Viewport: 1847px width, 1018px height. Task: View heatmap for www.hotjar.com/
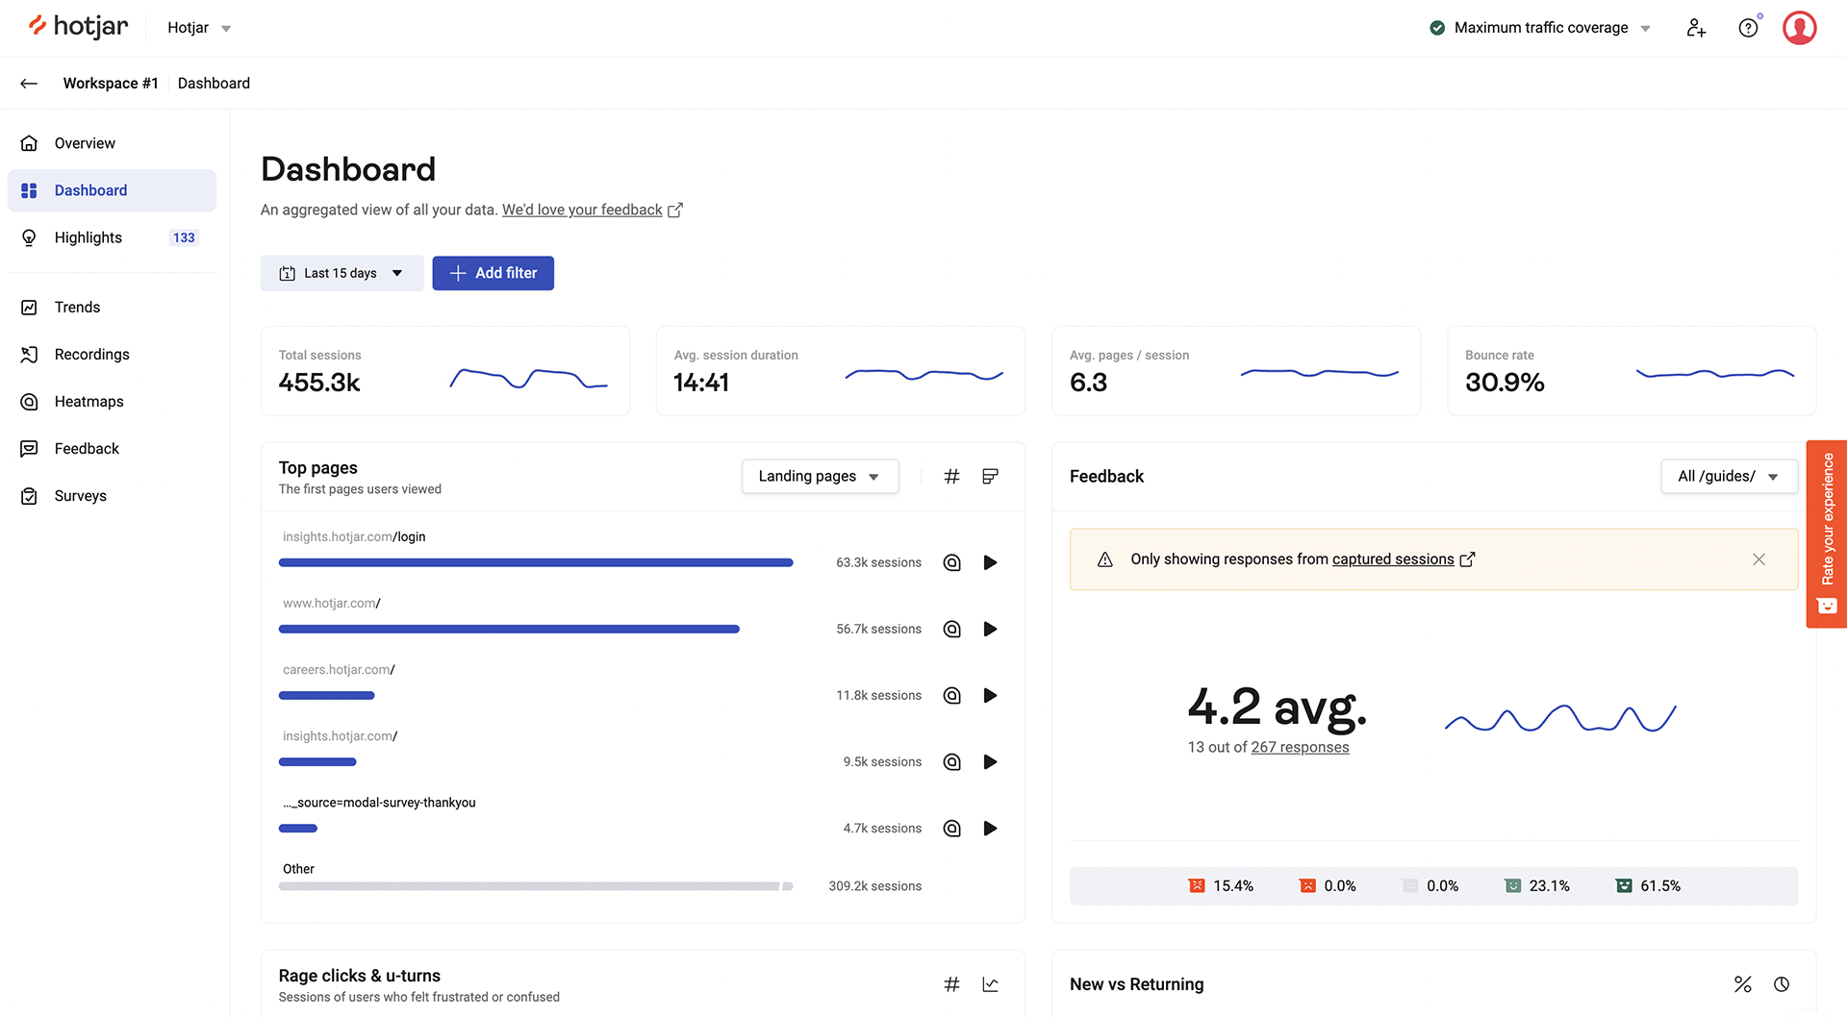(951, 629)
